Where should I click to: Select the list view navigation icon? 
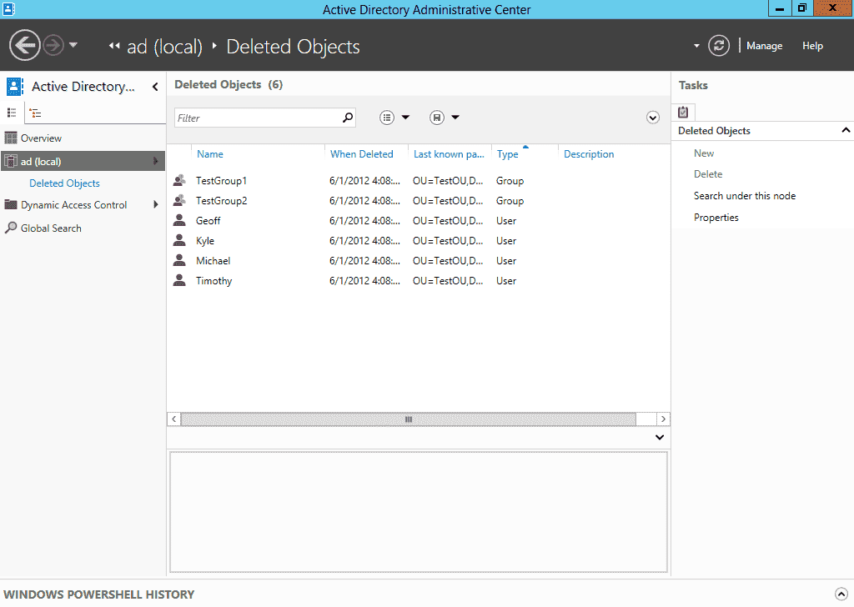pos(12,112)
